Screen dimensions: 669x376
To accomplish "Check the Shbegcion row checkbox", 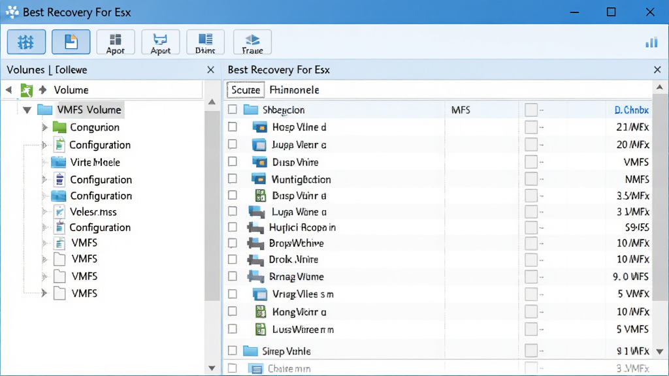I will [x=232, y=110].
